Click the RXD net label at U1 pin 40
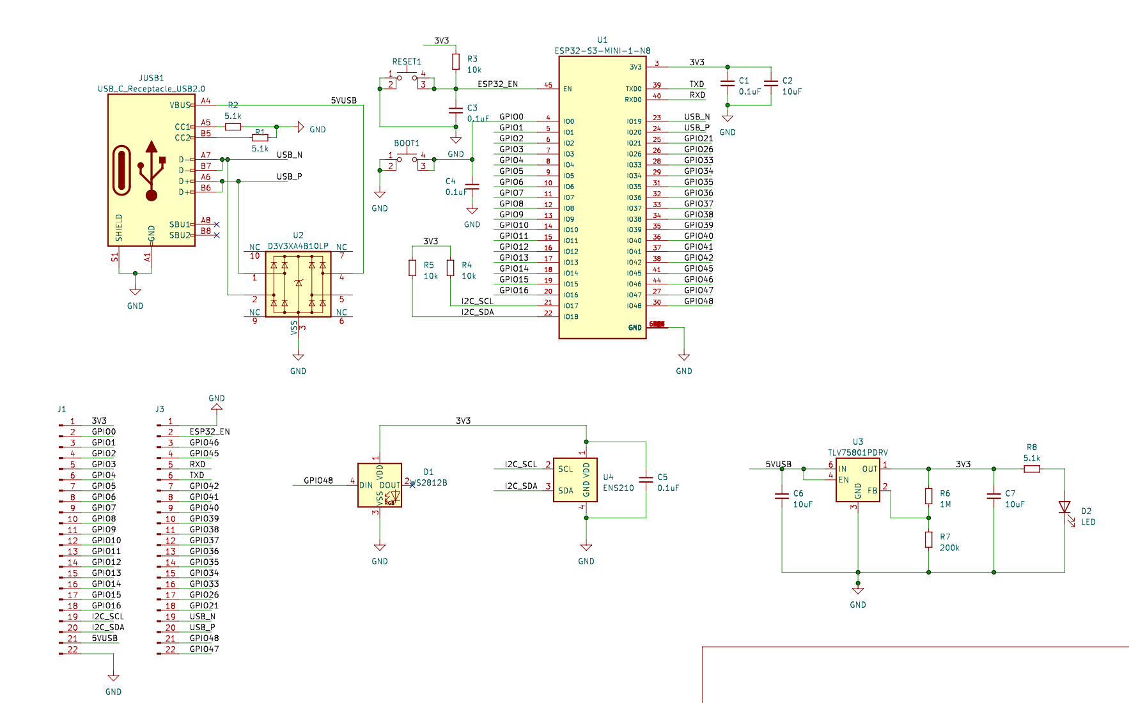 point(697,95)
